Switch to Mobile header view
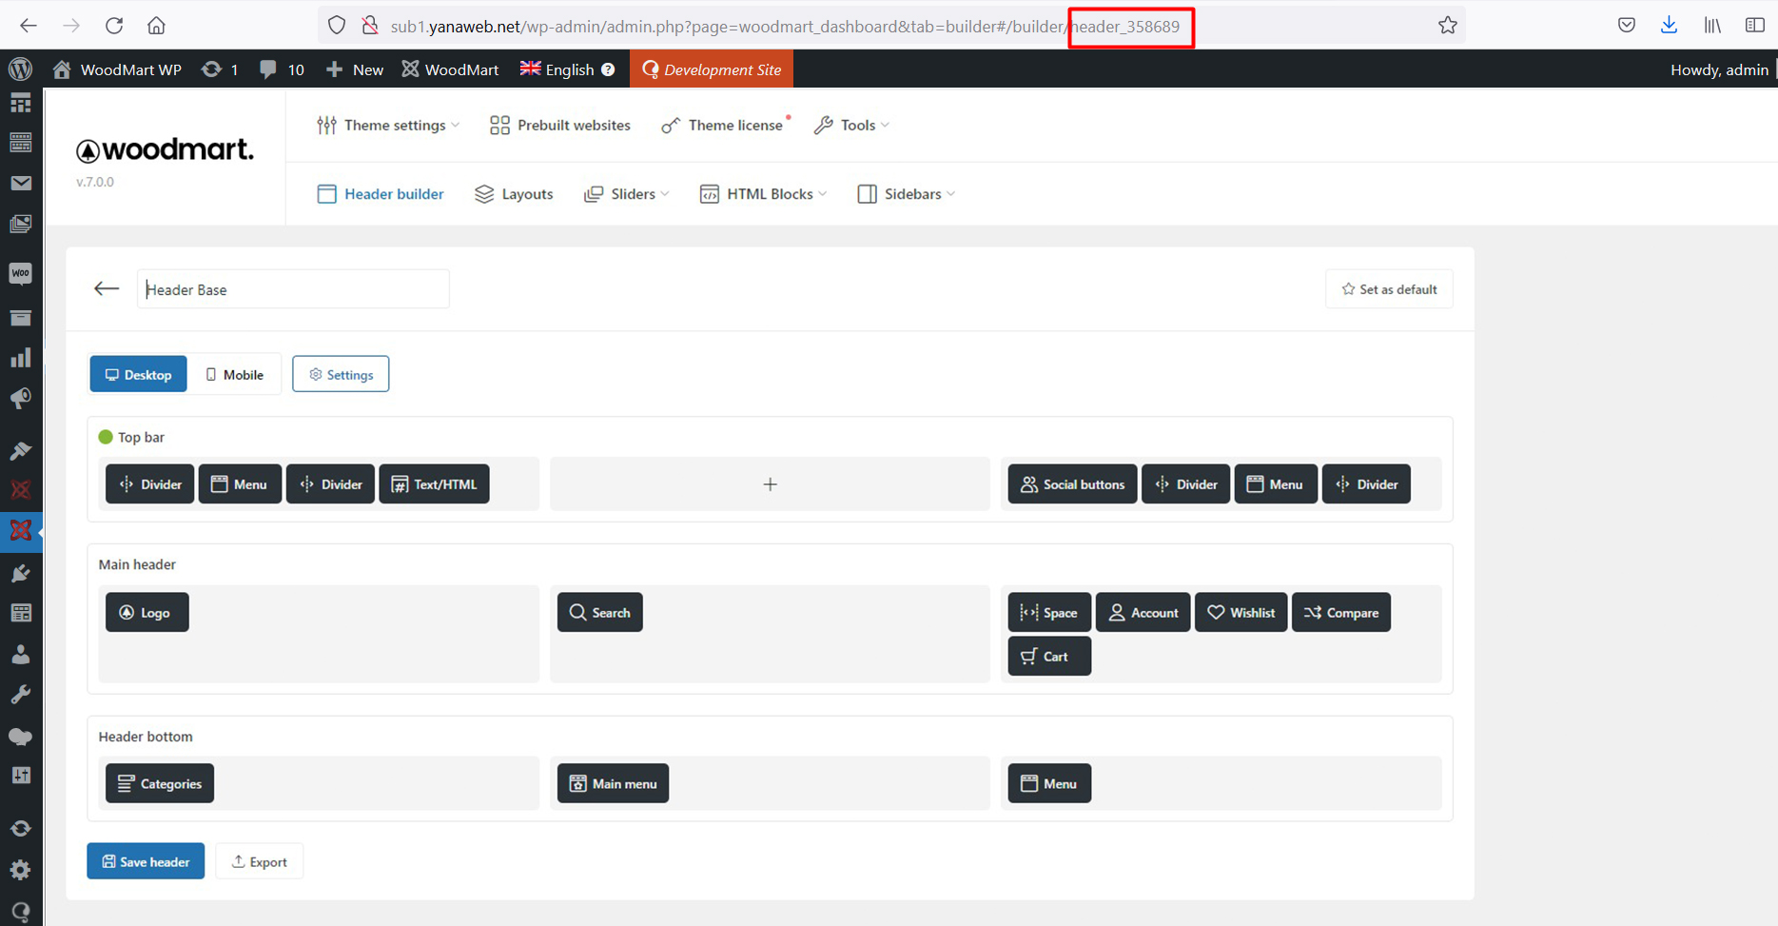The height and width of the screenshot is (926, 1778). coord(234,375)
